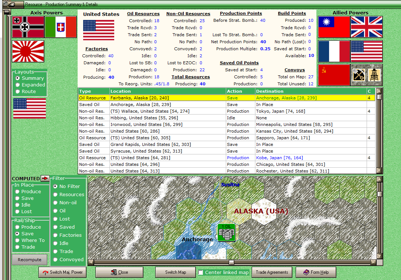Select the Germany flag under Axis Powers
This screenshot has width=401, height=280.
(28, 27)
